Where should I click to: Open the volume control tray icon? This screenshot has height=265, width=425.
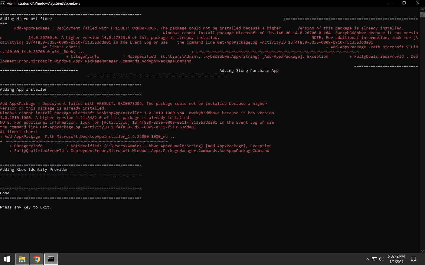(381, 259)
